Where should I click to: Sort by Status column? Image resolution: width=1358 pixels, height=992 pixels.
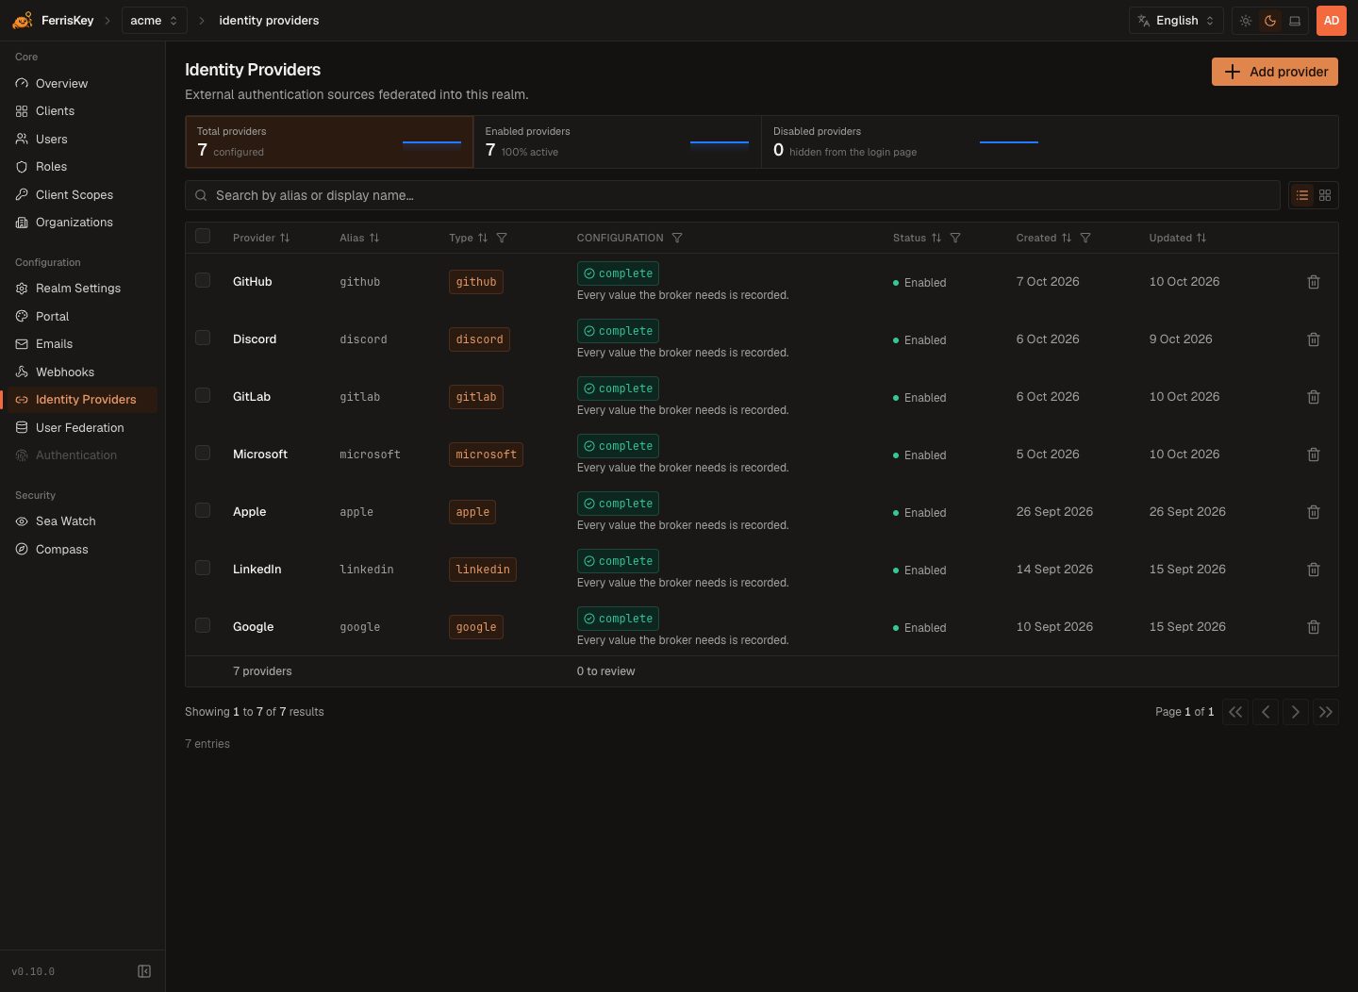(x=918, y=238)
